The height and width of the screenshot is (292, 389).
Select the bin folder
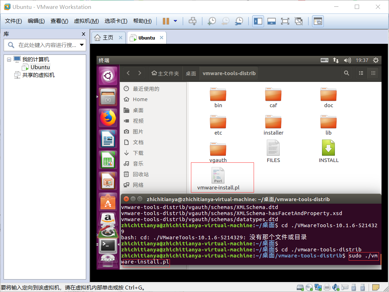pyautogui.click(x=218, y=98)
